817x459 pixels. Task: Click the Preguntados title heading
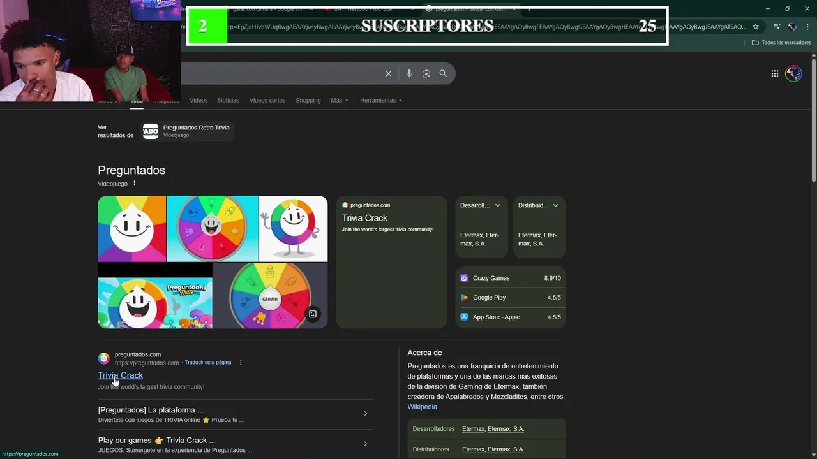(131, 170)
